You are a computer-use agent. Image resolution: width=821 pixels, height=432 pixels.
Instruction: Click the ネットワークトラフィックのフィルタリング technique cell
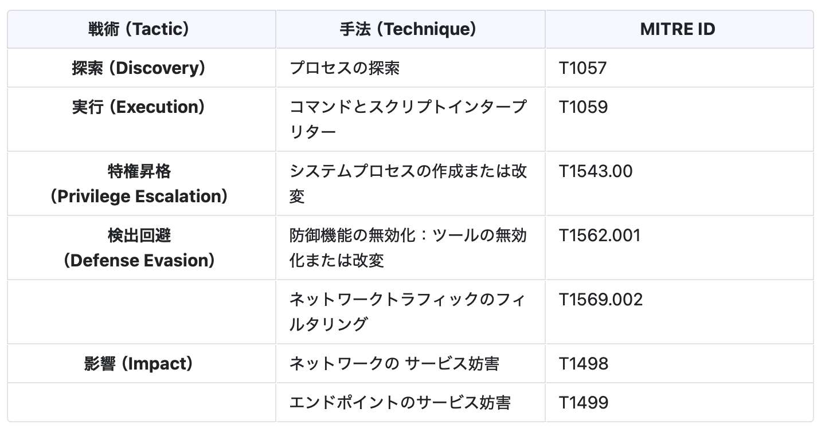point(408,312)
